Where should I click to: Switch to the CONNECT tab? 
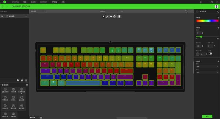(43, 2)
